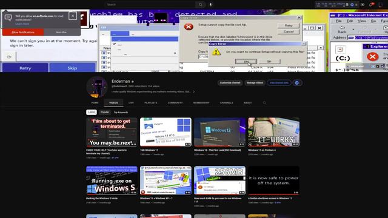Screen dimensions: 388x218
Task: Open the COMMUNITY tab
Action: click(175, 102)
